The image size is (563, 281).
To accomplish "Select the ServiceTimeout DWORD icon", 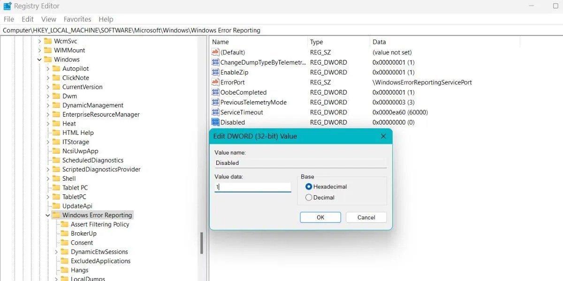I will pos(214,112).
